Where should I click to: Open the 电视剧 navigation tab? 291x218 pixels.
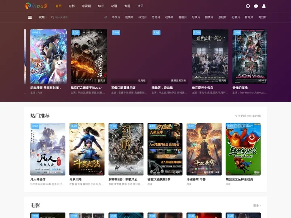[x=86, y=6]
